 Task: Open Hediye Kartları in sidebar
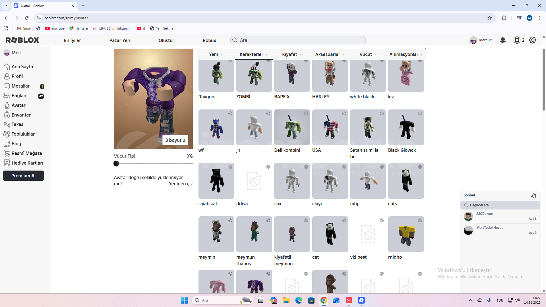point(27,163)
